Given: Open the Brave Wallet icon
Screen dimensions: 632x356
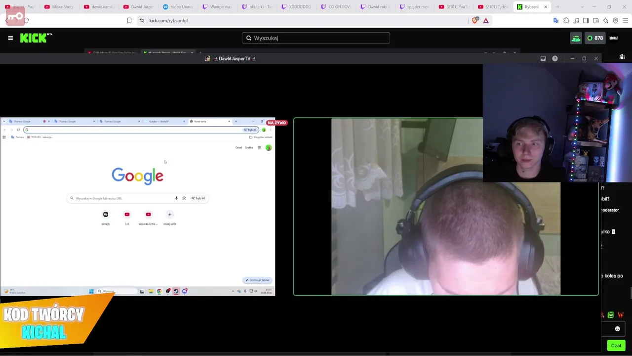Looking at the screenshot, I should tap(596, 21).
